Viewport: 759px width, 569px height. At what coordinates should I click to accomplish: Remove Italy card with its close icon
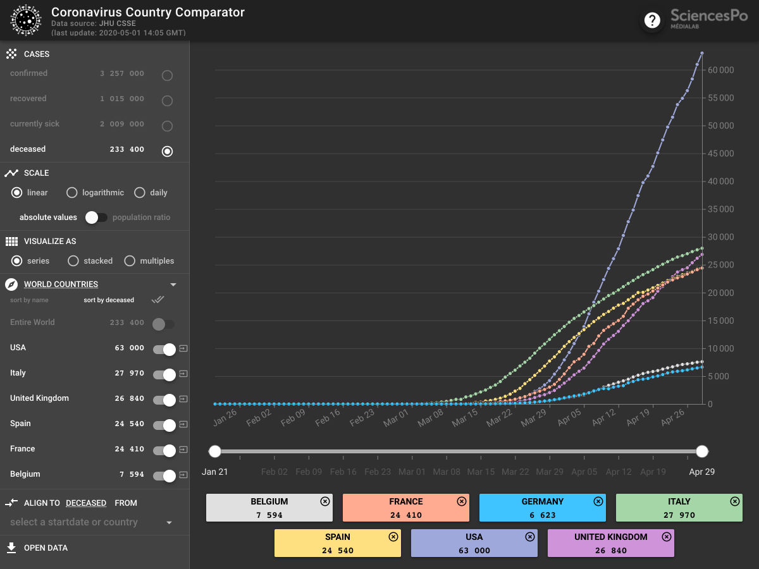coord(735,501)
